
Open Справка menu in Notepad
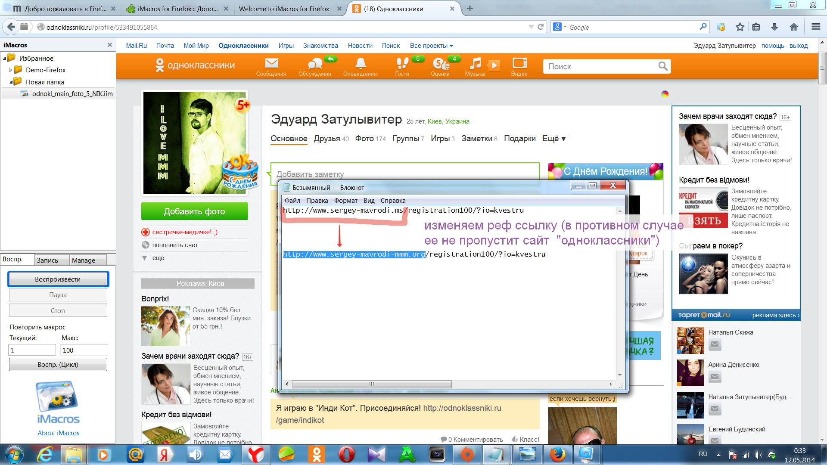pos(393,201)
